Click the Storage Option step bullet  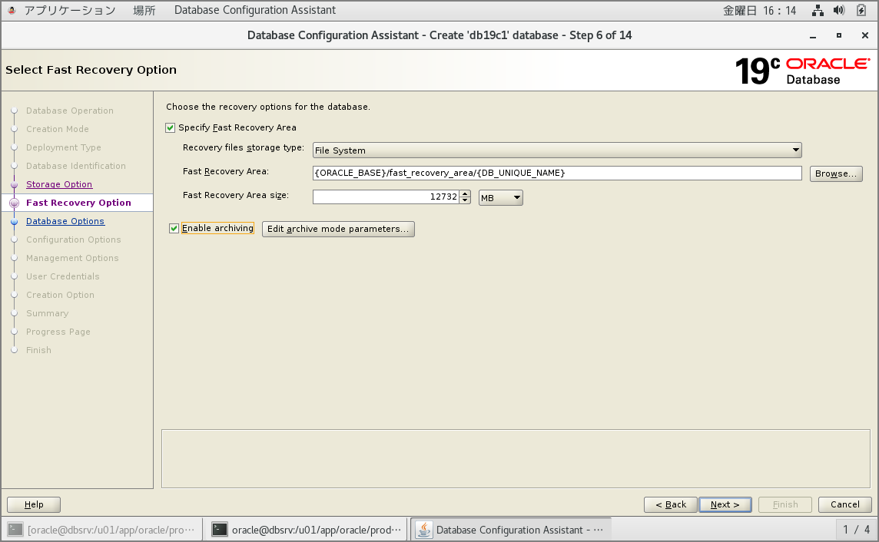(14, 184)
